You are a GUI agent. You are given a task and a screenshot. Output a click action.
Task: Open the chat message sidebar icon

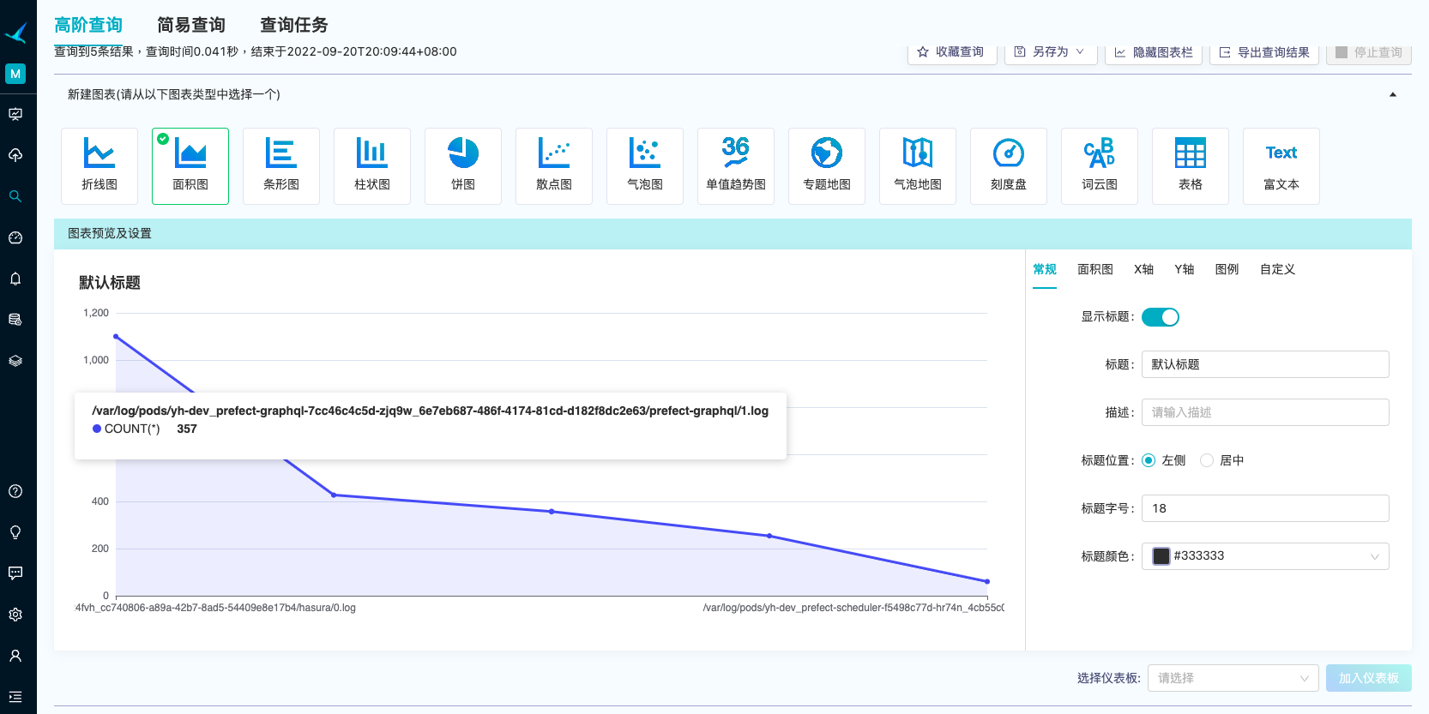[x=15, y=573]
